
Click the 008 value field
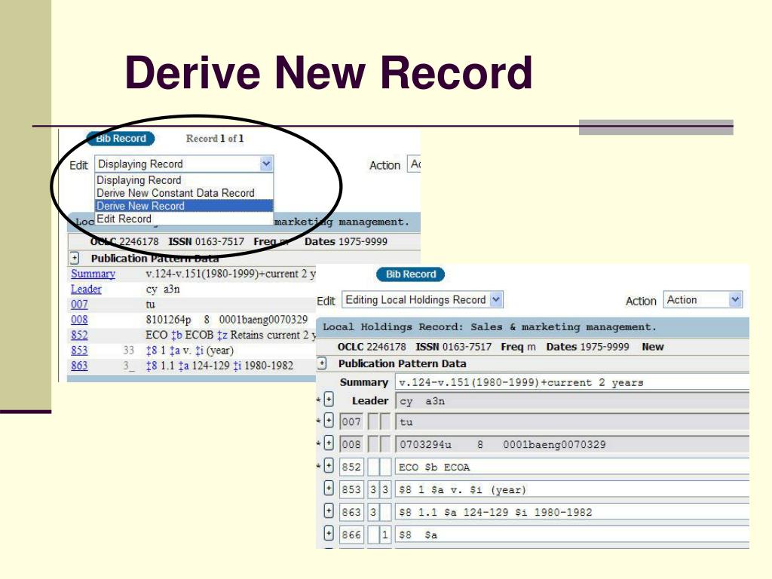[572, 444]
